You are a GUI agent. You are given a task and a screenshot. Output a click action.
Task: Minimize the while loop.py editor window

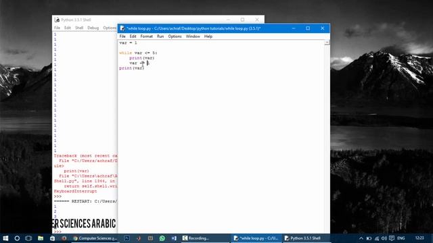pyautogui.click(x=294, y=28)
